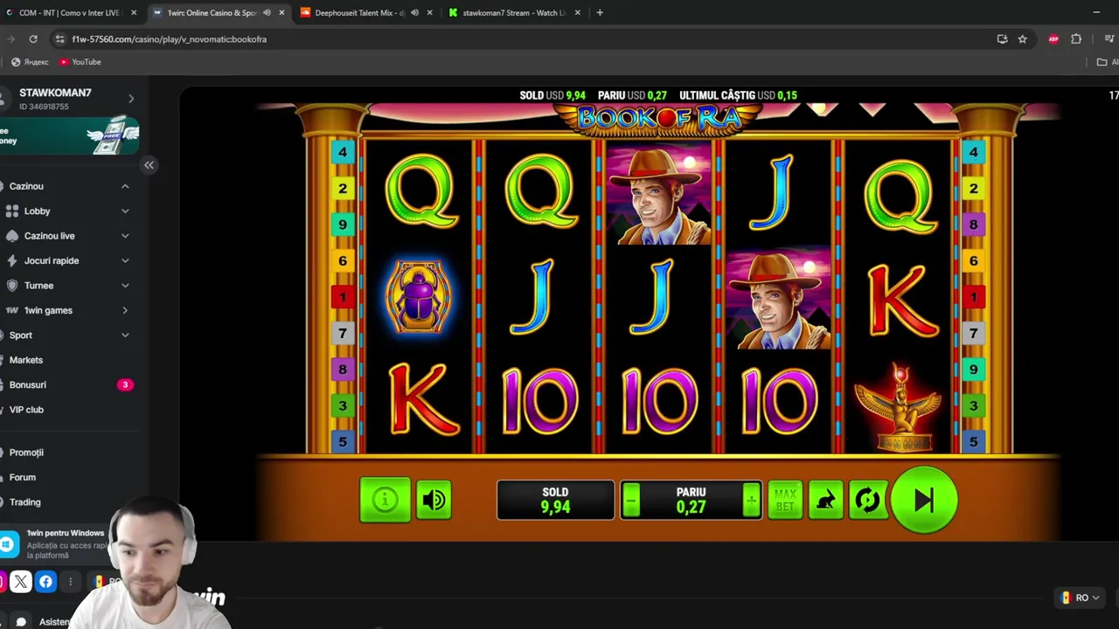
Task: Switch to Deephouseit Talent Mix tab
Action: (x=359, y=12)
